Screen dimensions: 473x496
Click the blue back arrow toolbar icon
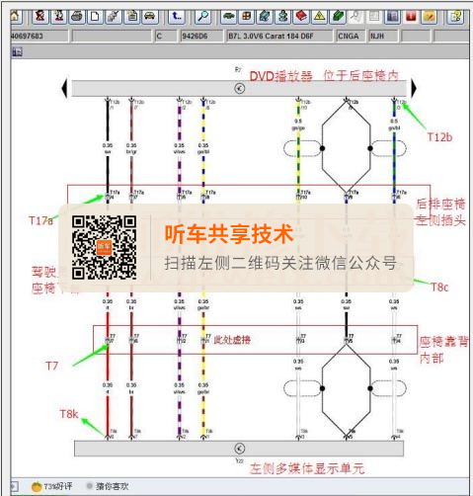pos(177,17)
